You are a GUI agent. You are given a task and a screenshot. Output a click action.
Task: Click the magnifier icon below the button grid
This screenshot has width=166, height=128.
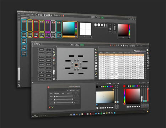click(x=54, y=79)
